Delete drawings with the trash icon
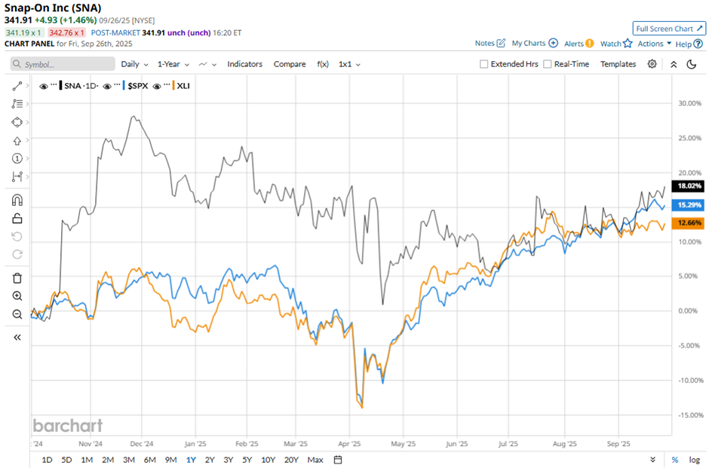The height and width of the screenshot is (468, 709). pos(17,278)
